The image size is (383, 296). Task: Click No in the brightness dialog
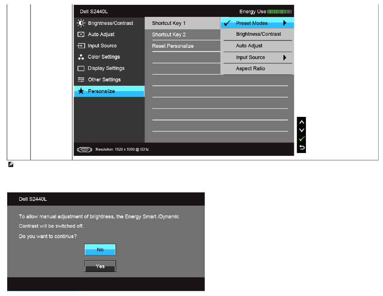[100, 249]
